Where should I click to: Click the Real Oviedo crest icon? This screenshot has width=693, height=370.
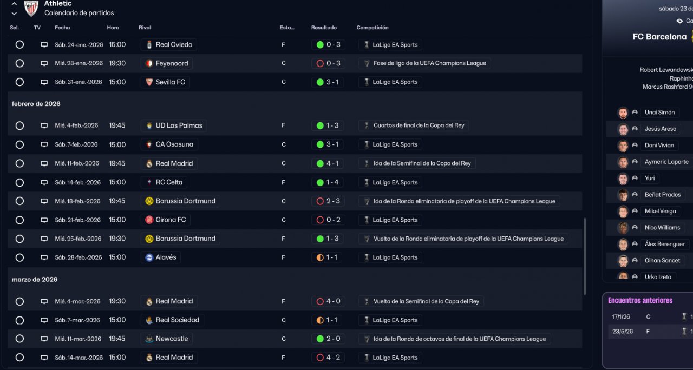(149, 45)
